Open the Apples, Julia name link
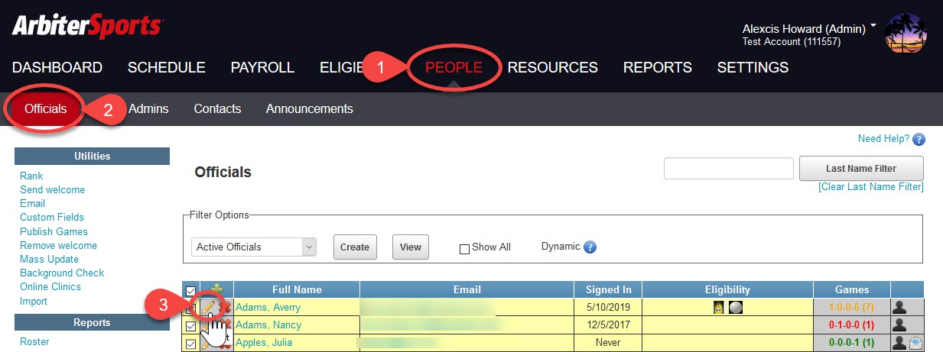943x352 pixels. (x=264, y=343)
